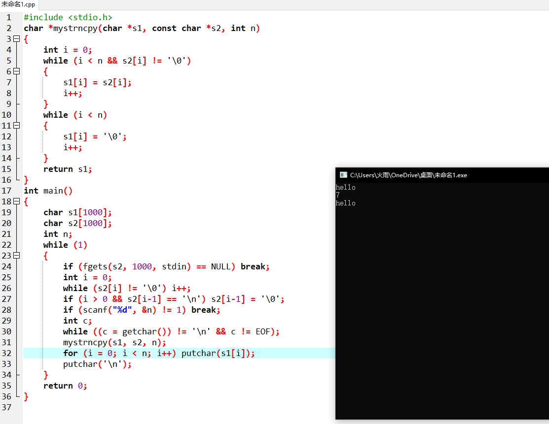
Task: Click 'return 0;' on line 35
Action: [x=65, y=386]
